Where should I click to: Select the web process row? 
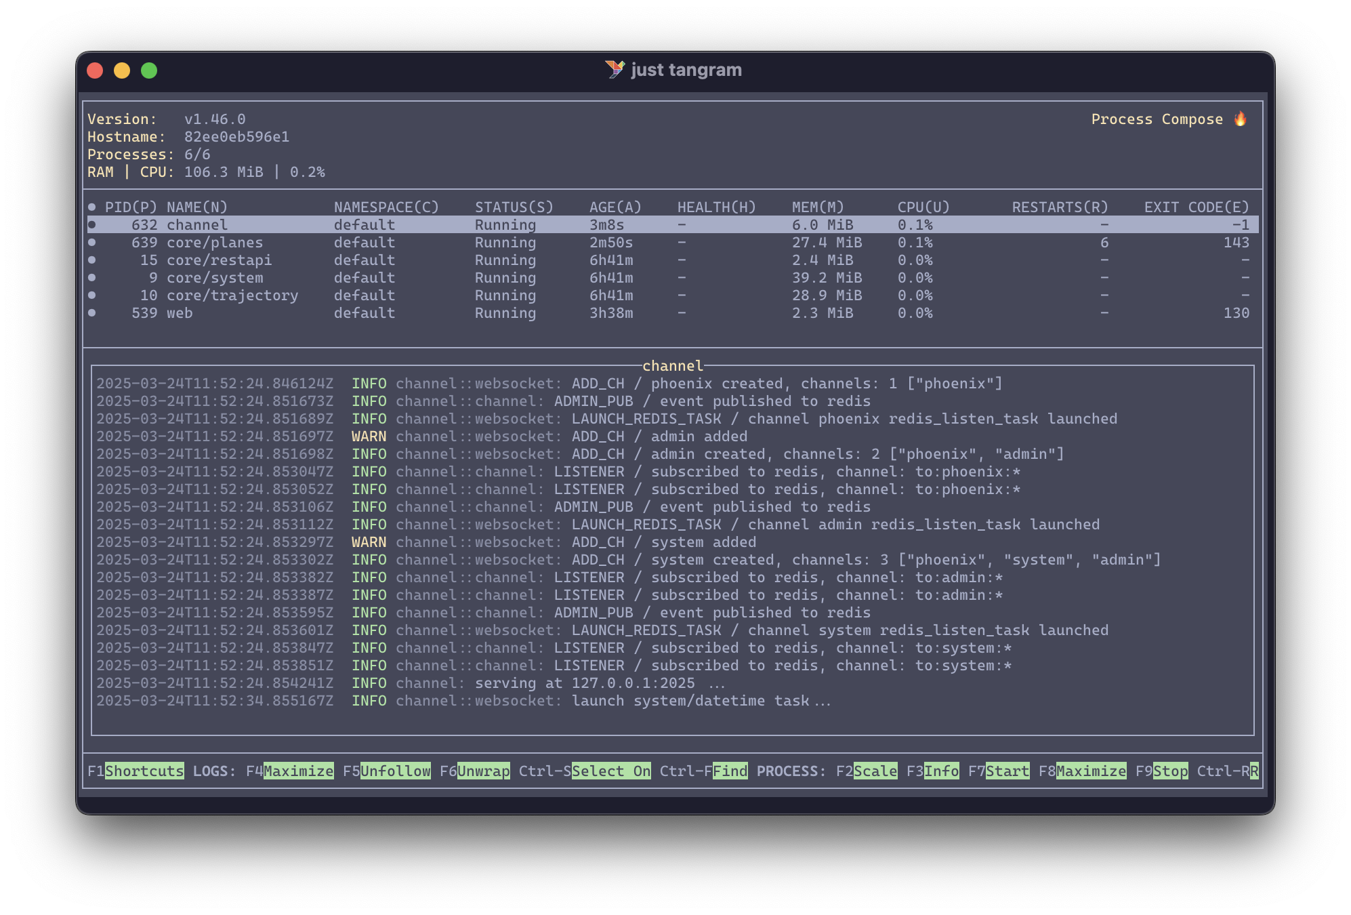tap(672, 312)
